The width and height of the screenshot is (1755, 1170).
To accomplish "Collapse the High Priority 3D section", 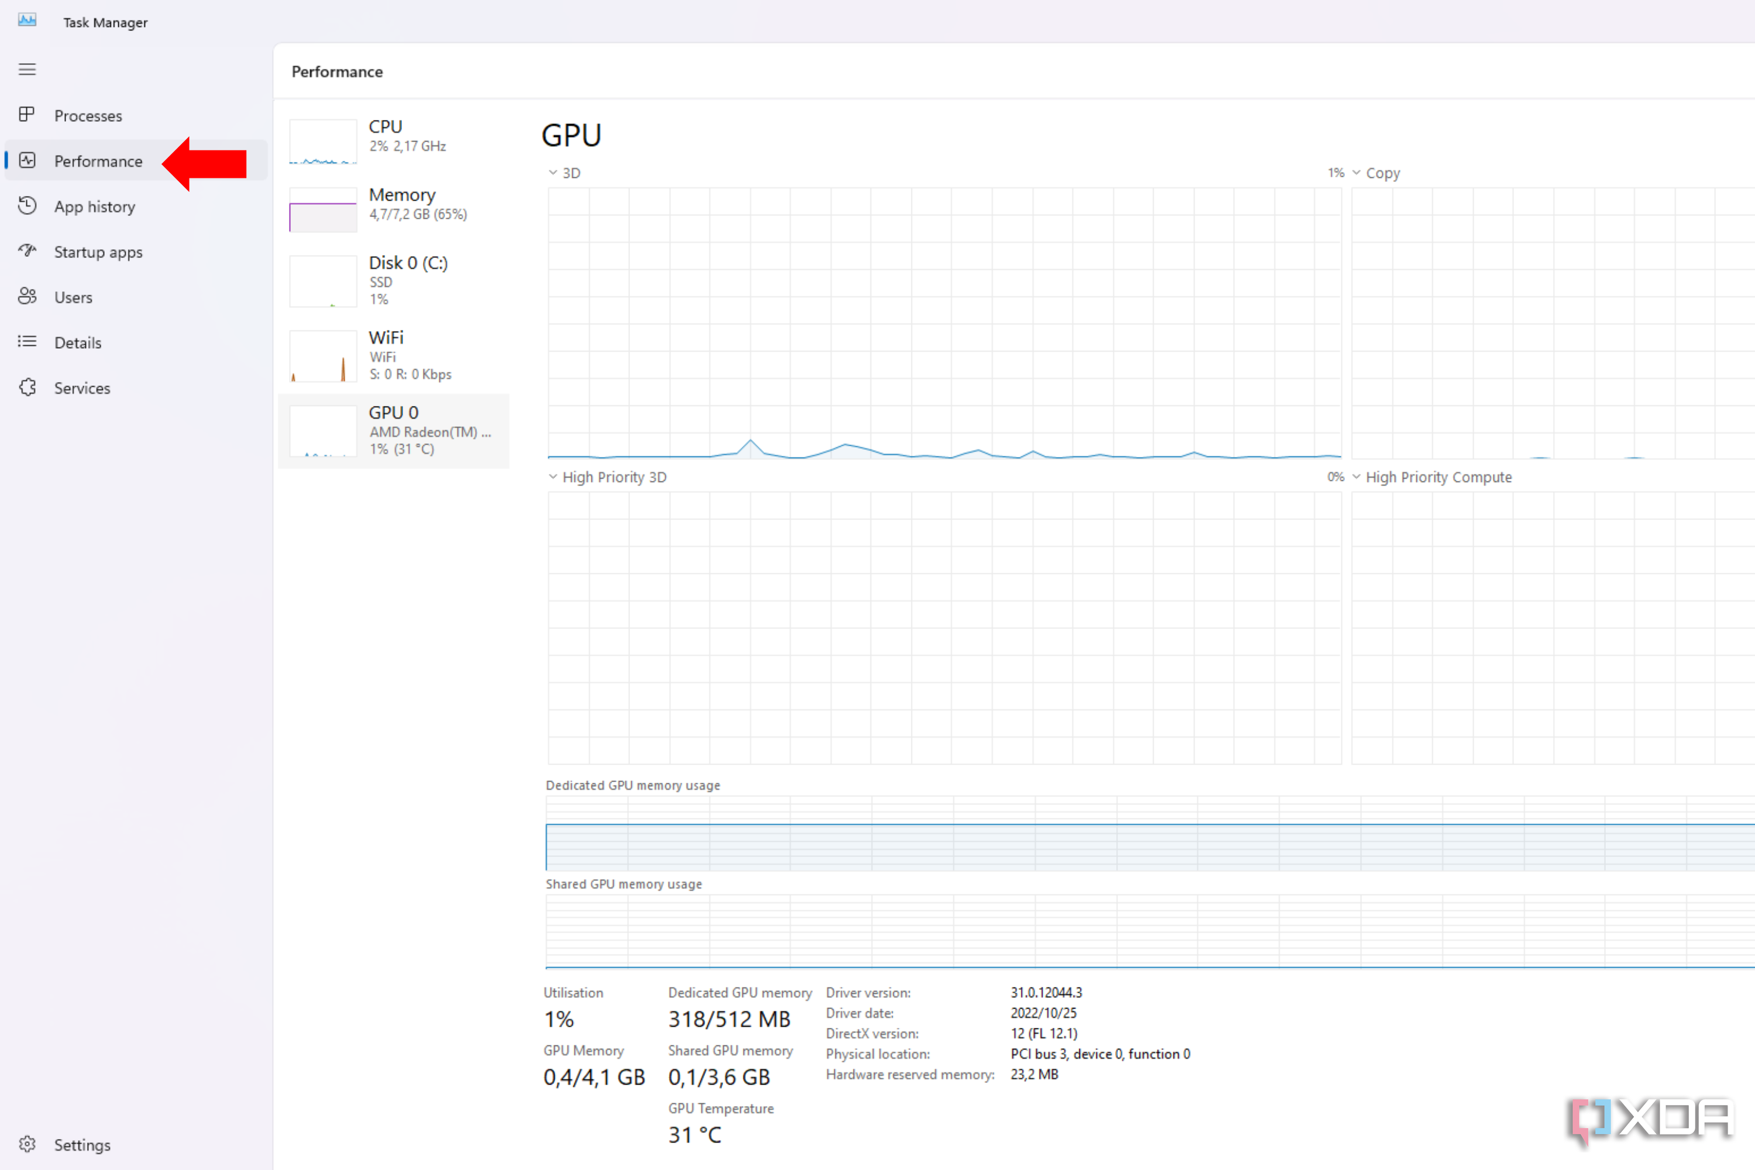I will 553,477.
